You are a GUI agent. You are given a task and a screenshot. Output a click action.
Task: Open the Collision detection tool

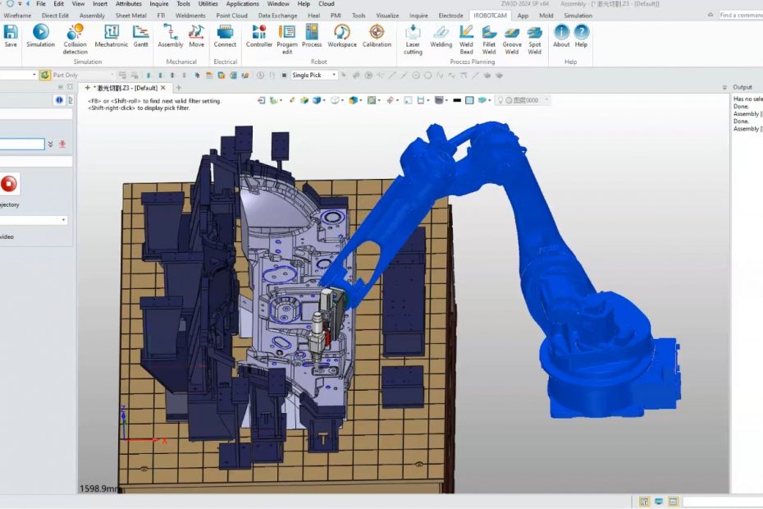pyautogui.click(x=75, y=37)
